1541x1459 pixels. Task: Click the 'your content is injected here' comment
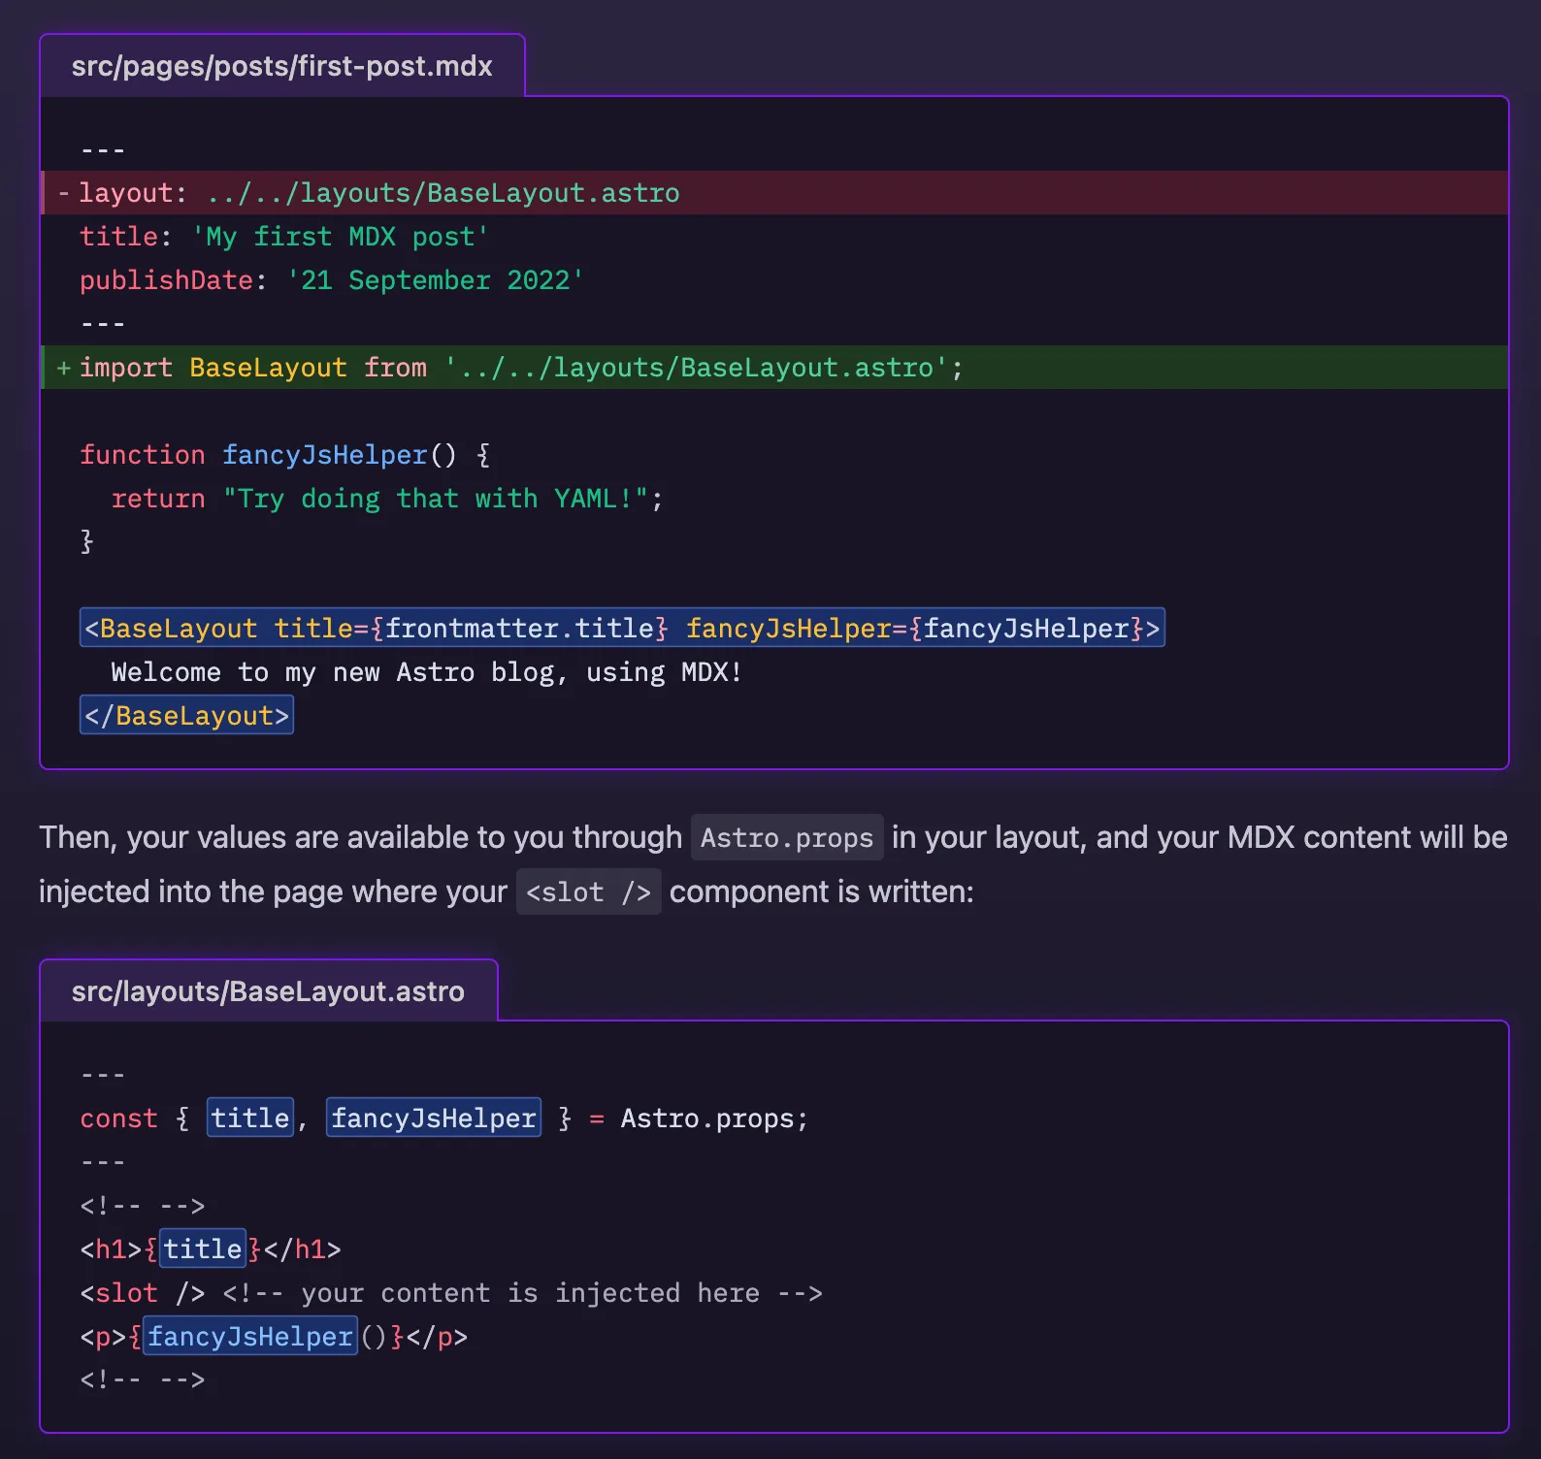coord(522,1293)
